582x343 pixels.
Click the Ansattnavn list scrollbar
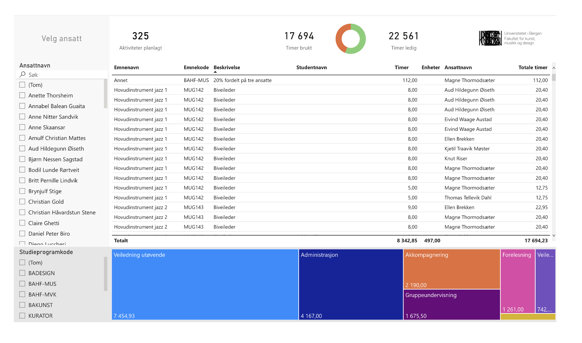click(x=105, y=94)
